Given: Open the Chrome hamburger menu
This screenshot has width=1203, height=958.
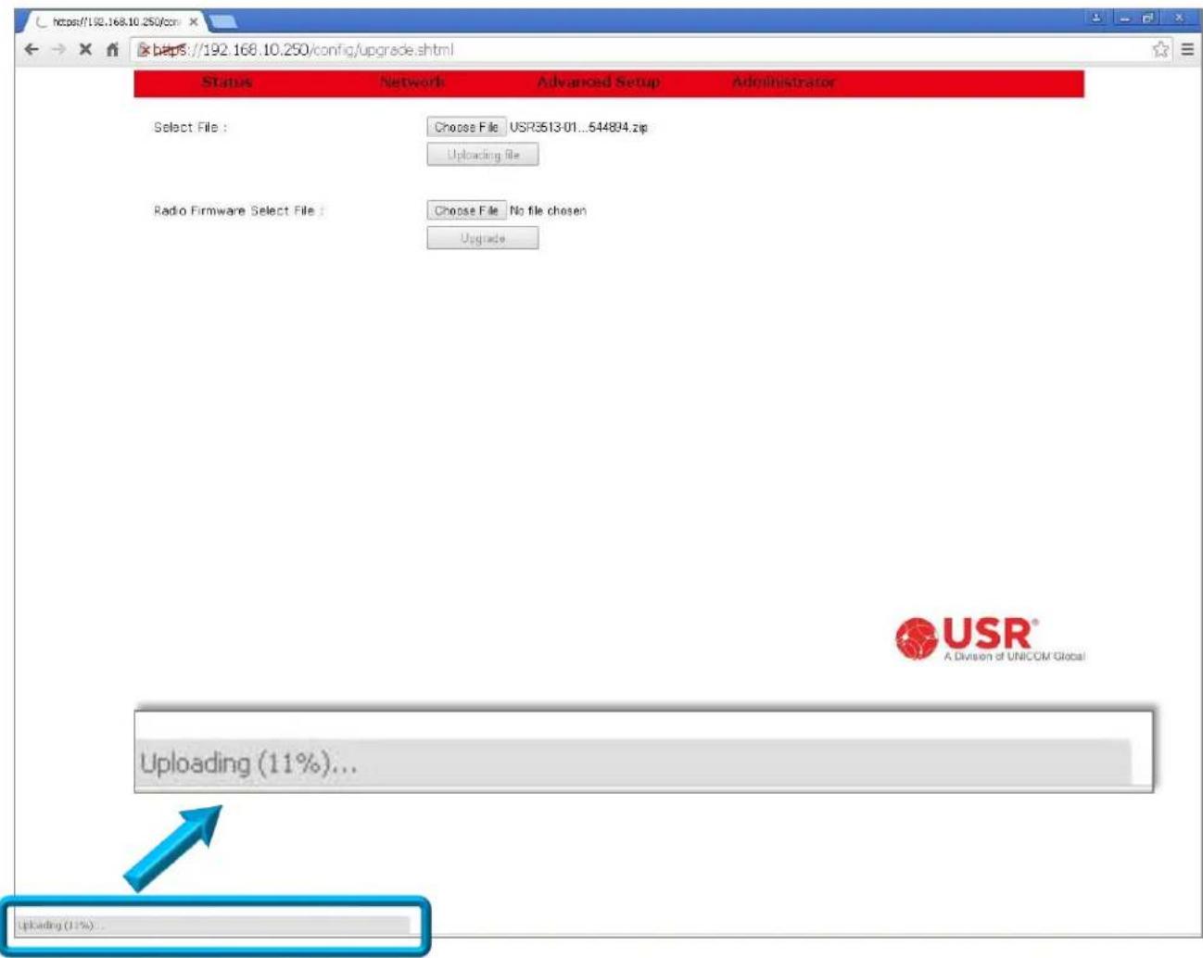Looking at the screenshot, I should point(1187,50).
